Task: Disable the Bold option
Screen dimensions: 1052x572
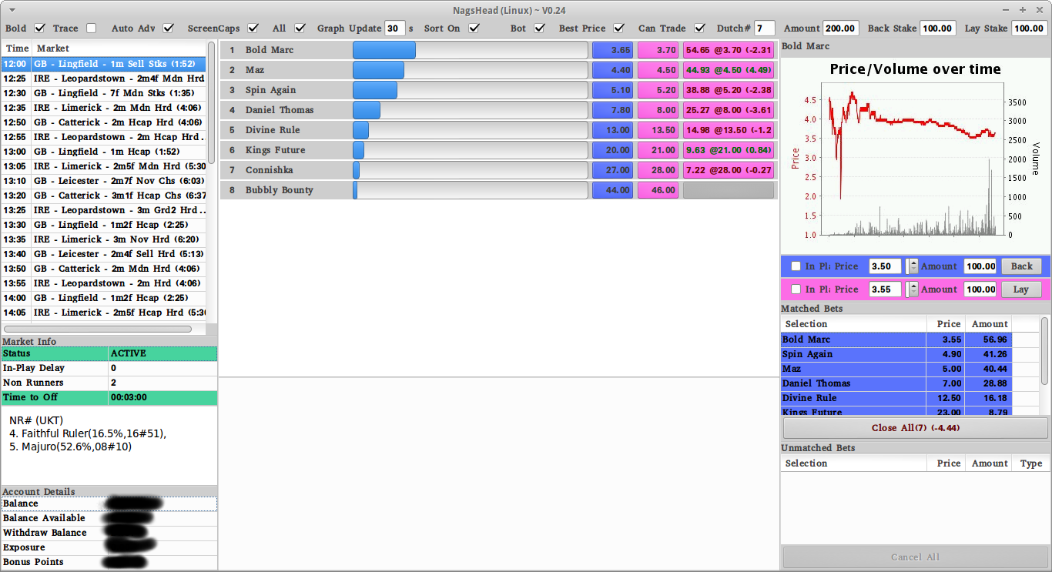Action: (x=38, y=28)
